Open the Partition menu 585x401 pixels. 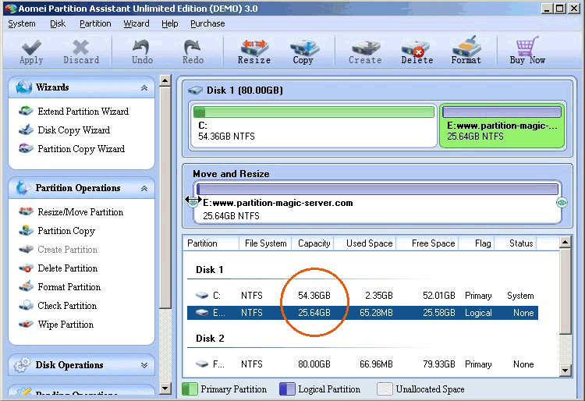coord(95,23)
